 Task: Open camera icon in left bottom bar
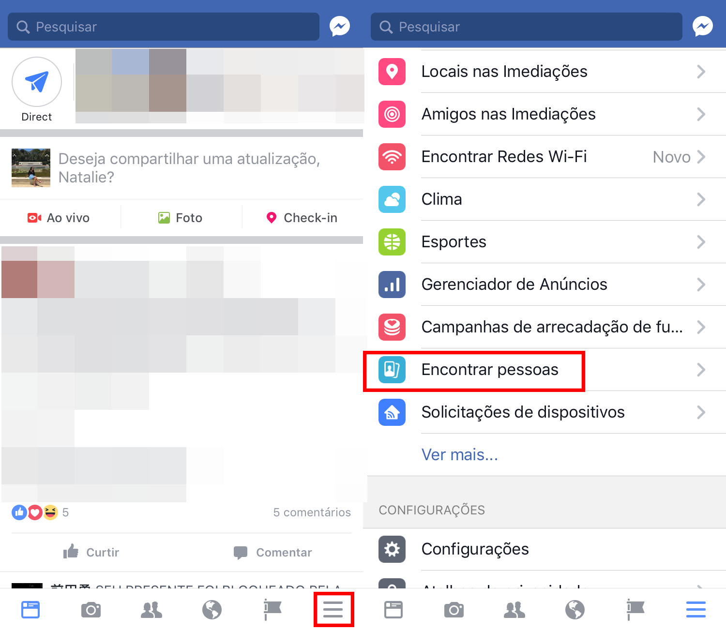(91, 610)
